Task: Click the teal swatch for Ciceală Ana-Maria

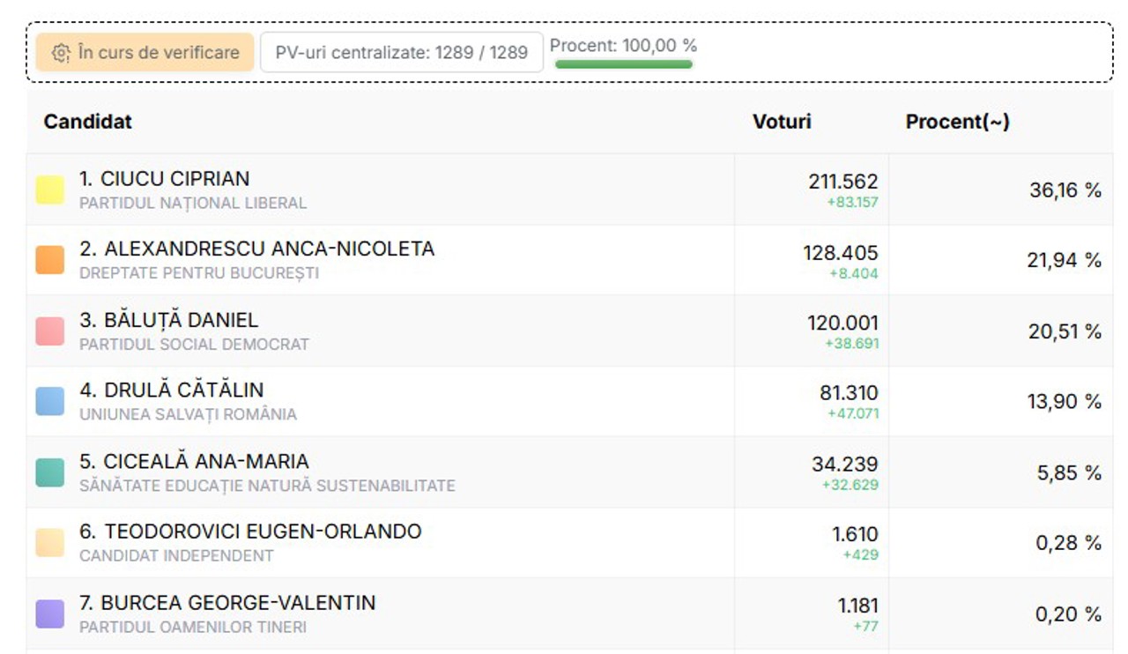Action: pos(50,472)
